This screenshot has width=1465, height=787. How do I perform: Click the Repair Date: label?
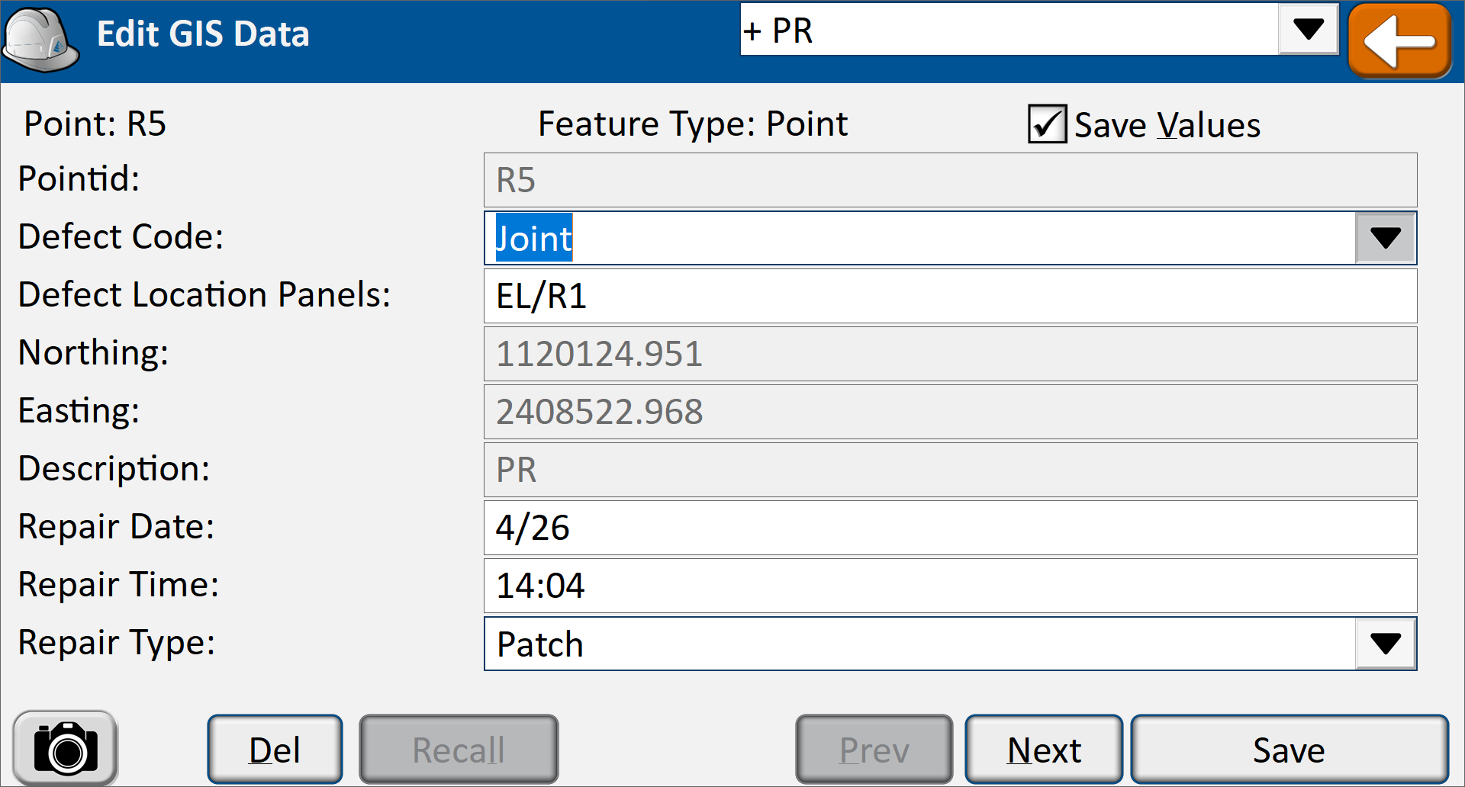click(116, 526)
